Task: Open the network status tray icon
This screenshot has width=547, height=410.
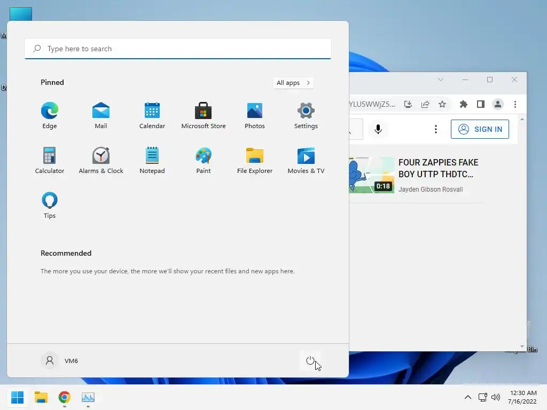Action: pos(483,397)
